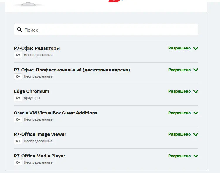
Task: Click the 0+ age badge under Р7-Офис Редакторы
Action: (18, 55)
